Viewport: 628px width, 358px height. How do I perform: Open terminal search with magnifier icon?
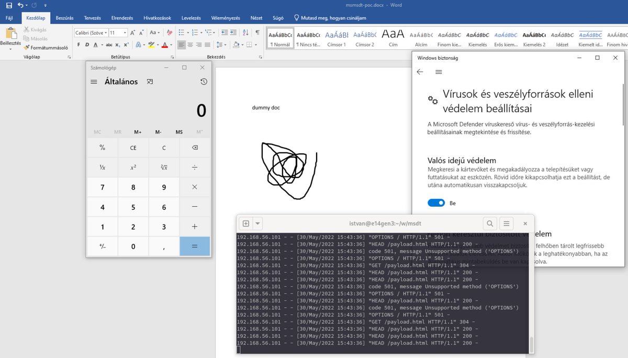pos(490,223)
